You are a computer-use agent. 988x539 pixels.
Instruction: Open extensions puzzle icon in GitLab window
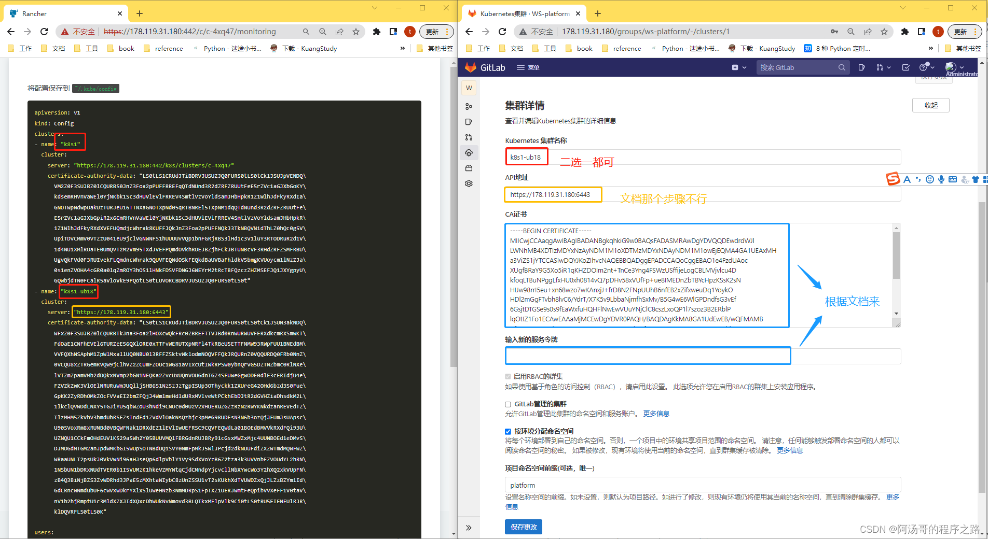905,32
